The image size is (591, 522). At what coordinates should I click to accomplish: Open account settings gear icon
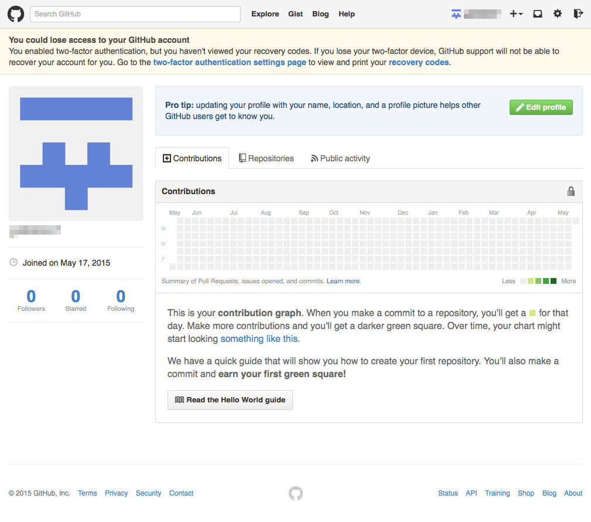coord(558,14)
